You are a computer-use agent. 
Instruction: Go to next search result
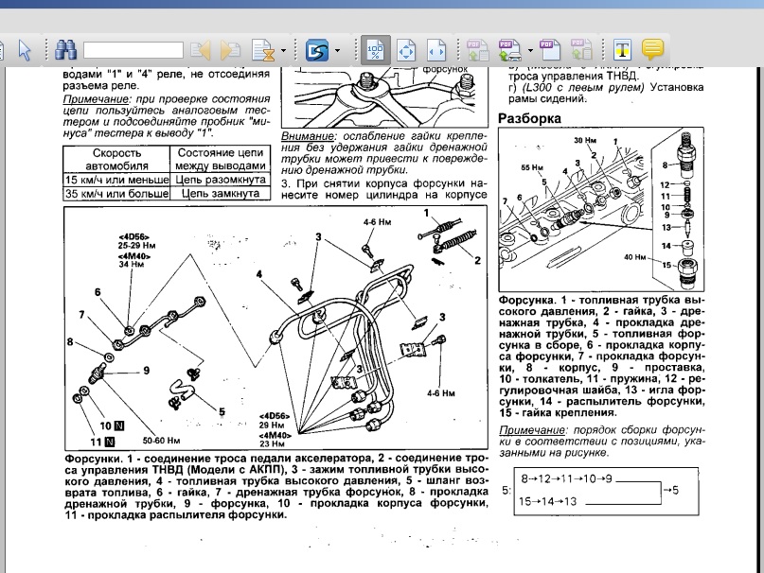point(230,49)
